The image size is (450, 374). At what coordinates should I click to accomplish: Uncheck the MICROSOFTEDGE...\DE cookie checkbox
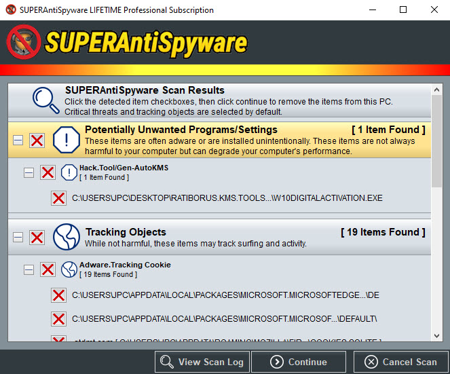coord(58,295)
